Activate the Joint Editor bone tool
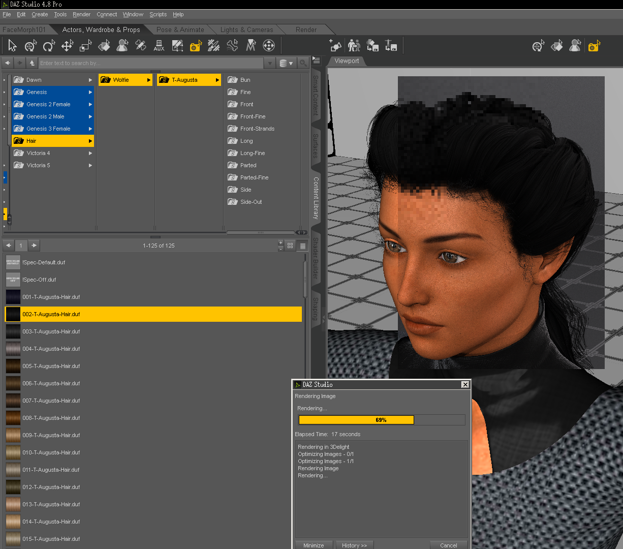 [x=232, y=46]
